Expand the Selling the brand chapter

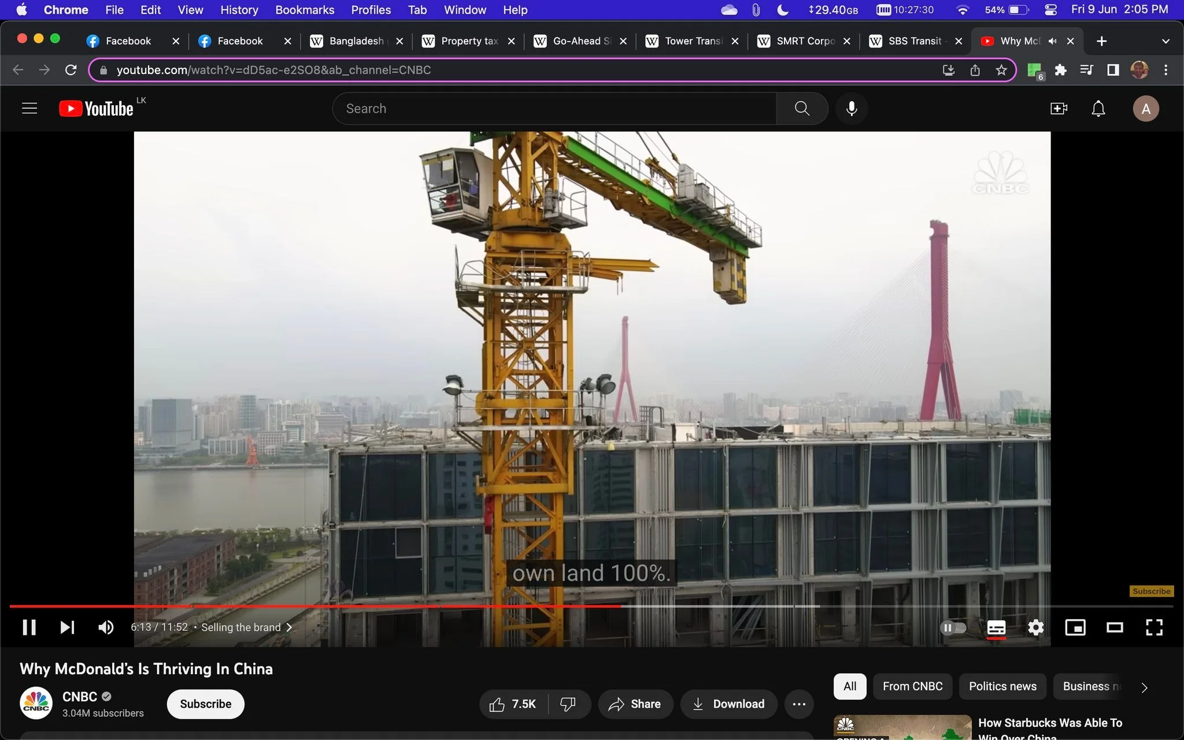pyautogui.click(x=247, y=627)
